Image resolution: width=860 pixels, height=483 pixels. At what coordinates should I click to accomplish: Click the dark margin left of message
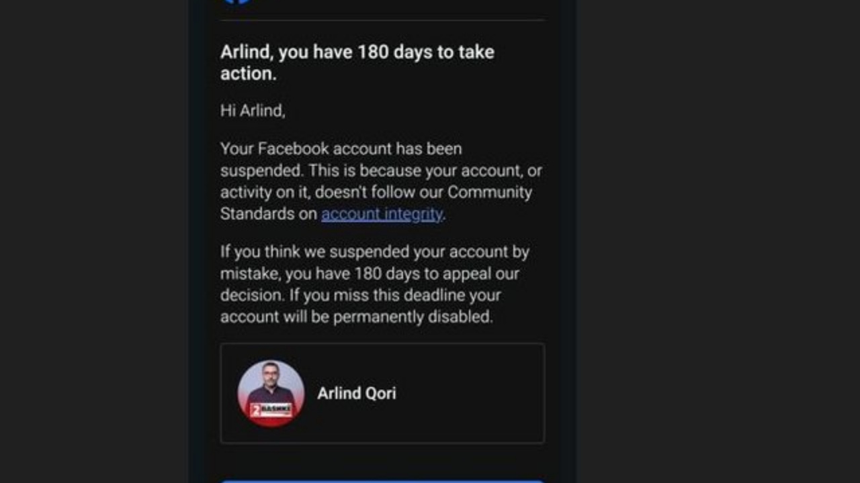[x=94, y=241]
